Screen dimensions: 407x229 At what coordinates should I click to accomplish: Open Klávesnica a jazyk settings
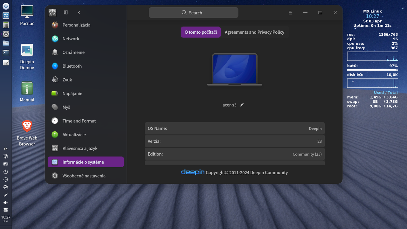pyautogui.click(x=86, y=148)
